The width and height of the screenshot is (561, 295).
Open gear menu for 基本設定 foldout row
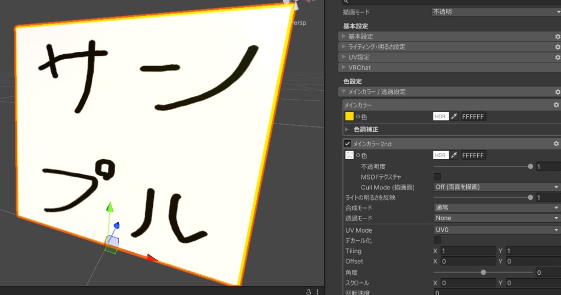click(x=557, y=37)
